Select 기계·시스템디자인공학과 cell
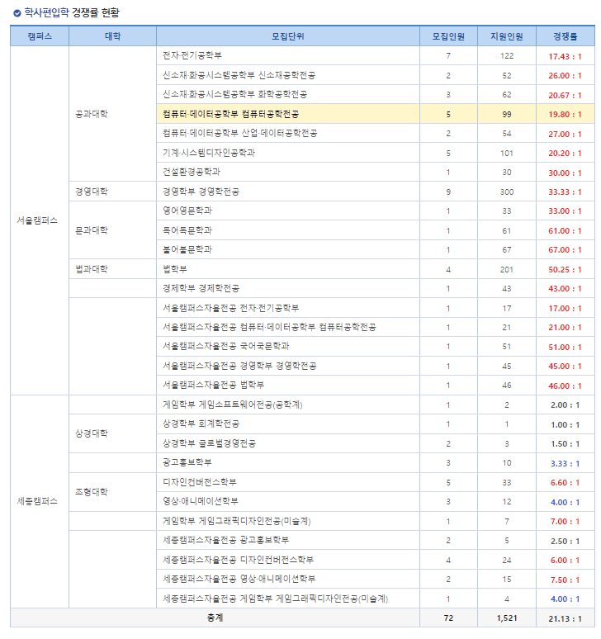The image size is (601, 639). point(288,153)
